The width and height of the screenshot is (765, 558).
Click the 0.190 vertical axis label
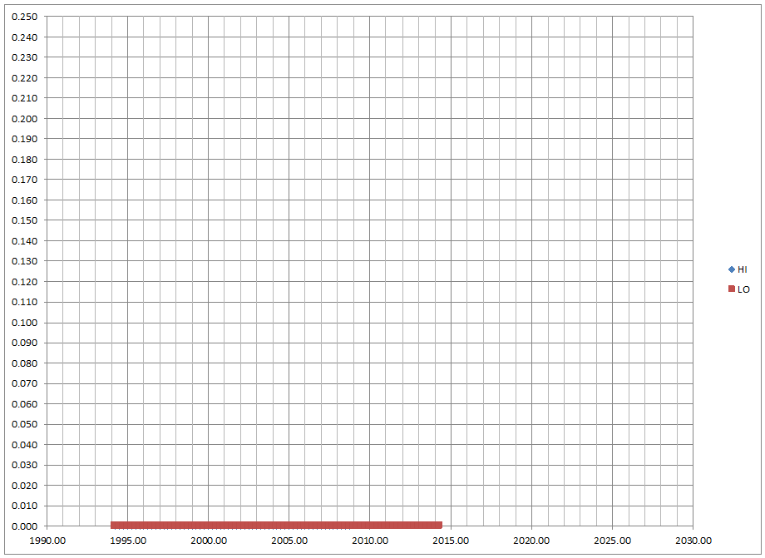(x=24, y=139)
